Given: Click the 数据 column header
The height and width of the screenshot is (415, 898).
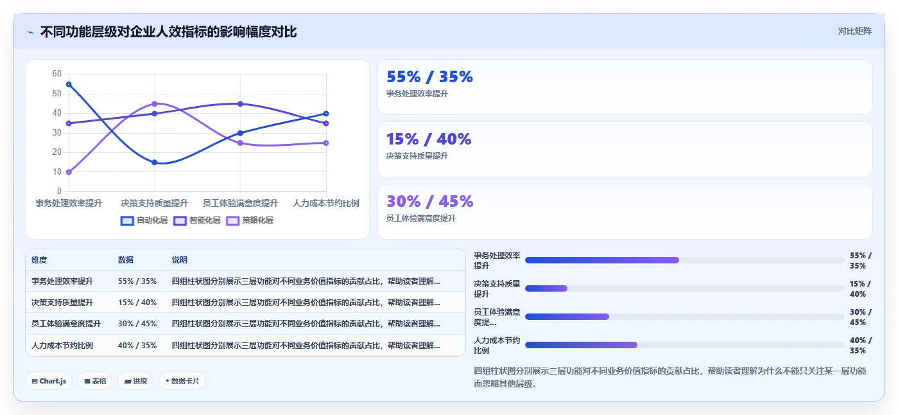Looking at the screenshot, I should pos(126,260).
